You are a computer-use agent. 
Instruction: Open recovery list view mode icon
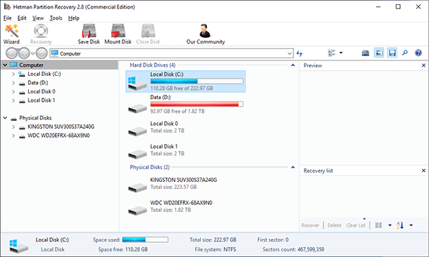pos(378,225)
